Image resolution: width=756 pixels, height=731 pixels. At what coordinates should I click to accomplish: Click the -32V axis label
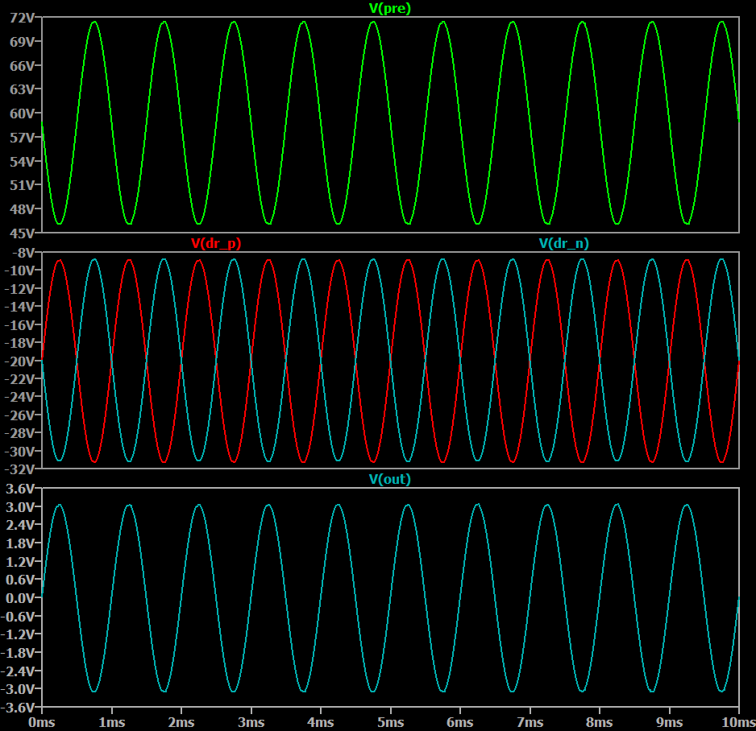[20, 469]
